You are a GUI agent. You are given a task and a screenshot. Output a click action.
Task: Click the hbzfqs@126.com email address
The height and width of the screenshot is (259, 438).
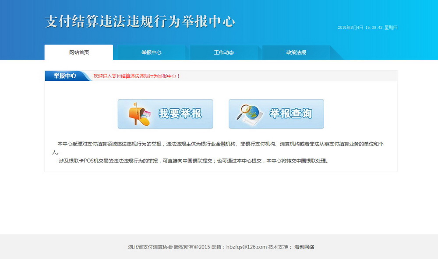[x=247, y=247]
